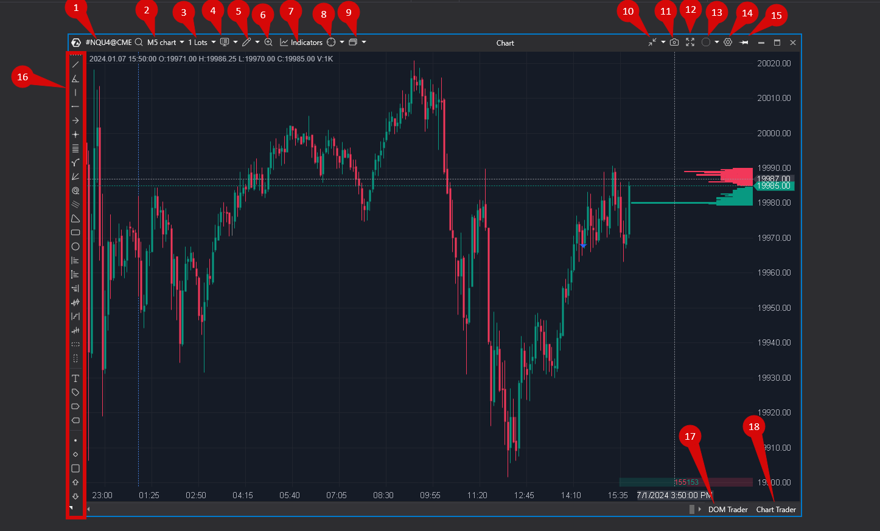Click the #NQU4@CME symbol label
880x531 pixels.
tap(108, 42)
